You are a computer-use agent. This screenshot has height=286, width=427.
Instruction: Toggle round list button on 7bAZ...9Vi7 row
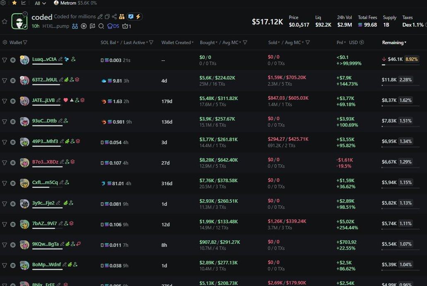pos(13,224)
